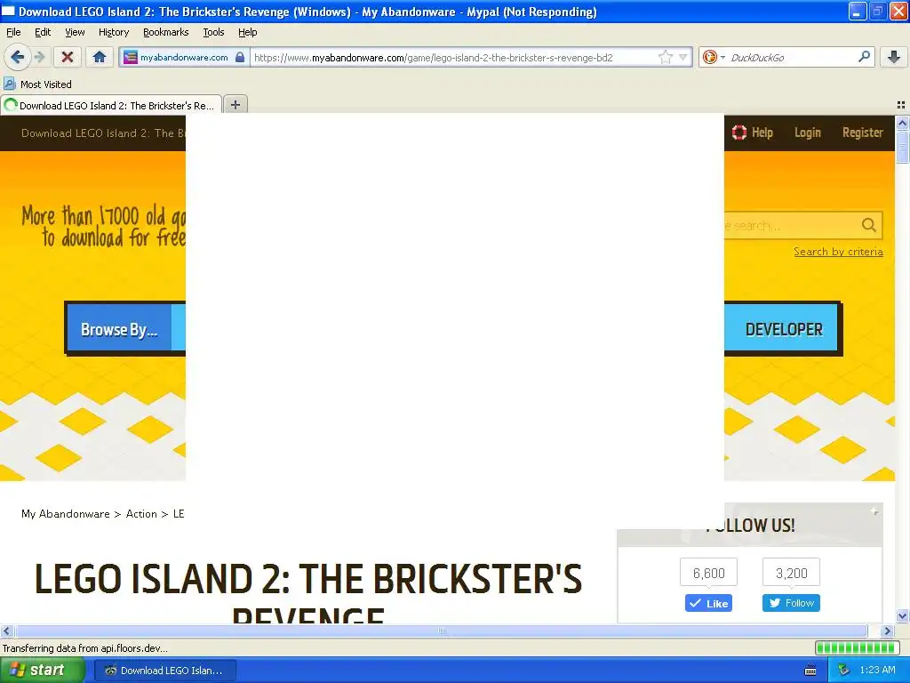Stop loading with the red X button

68,57
